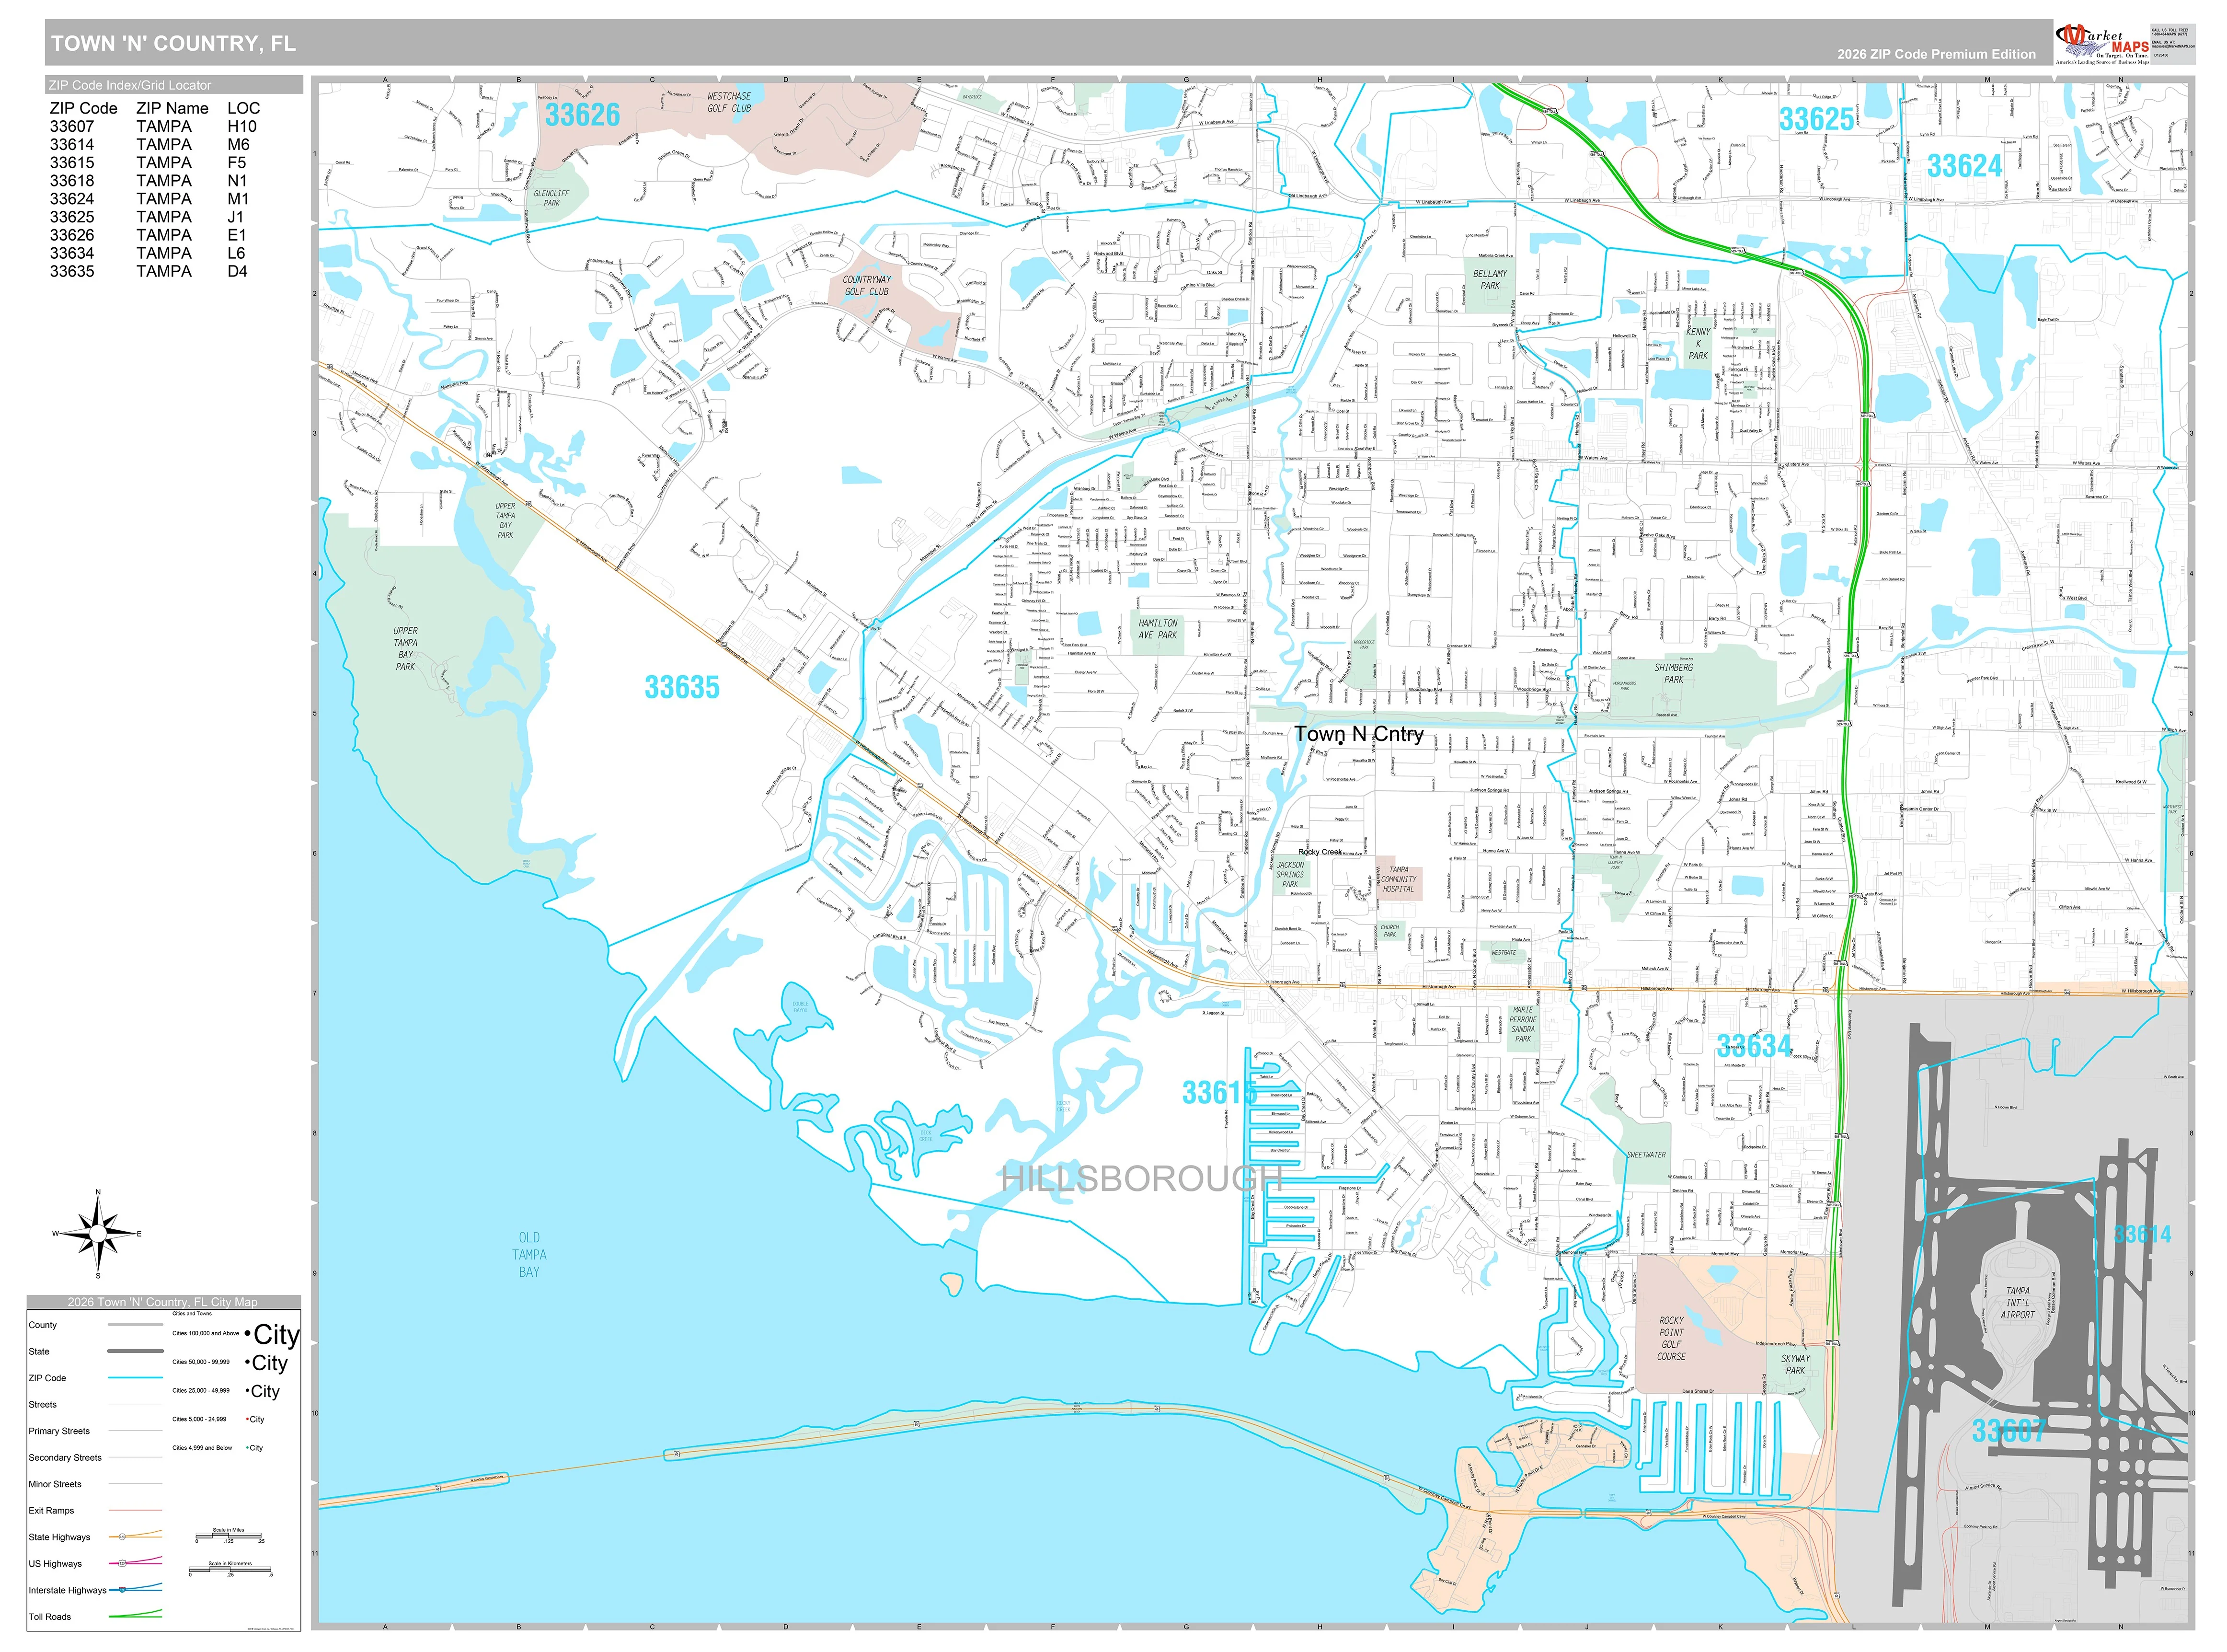The image size is (2227, 1652).
Task: Click the Kenny K Park label
Action: click(x=1698, y=343)
